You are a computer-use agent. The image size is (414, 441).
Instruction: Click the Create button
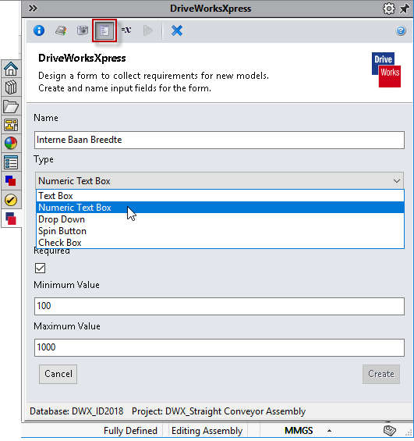point(381,374)
